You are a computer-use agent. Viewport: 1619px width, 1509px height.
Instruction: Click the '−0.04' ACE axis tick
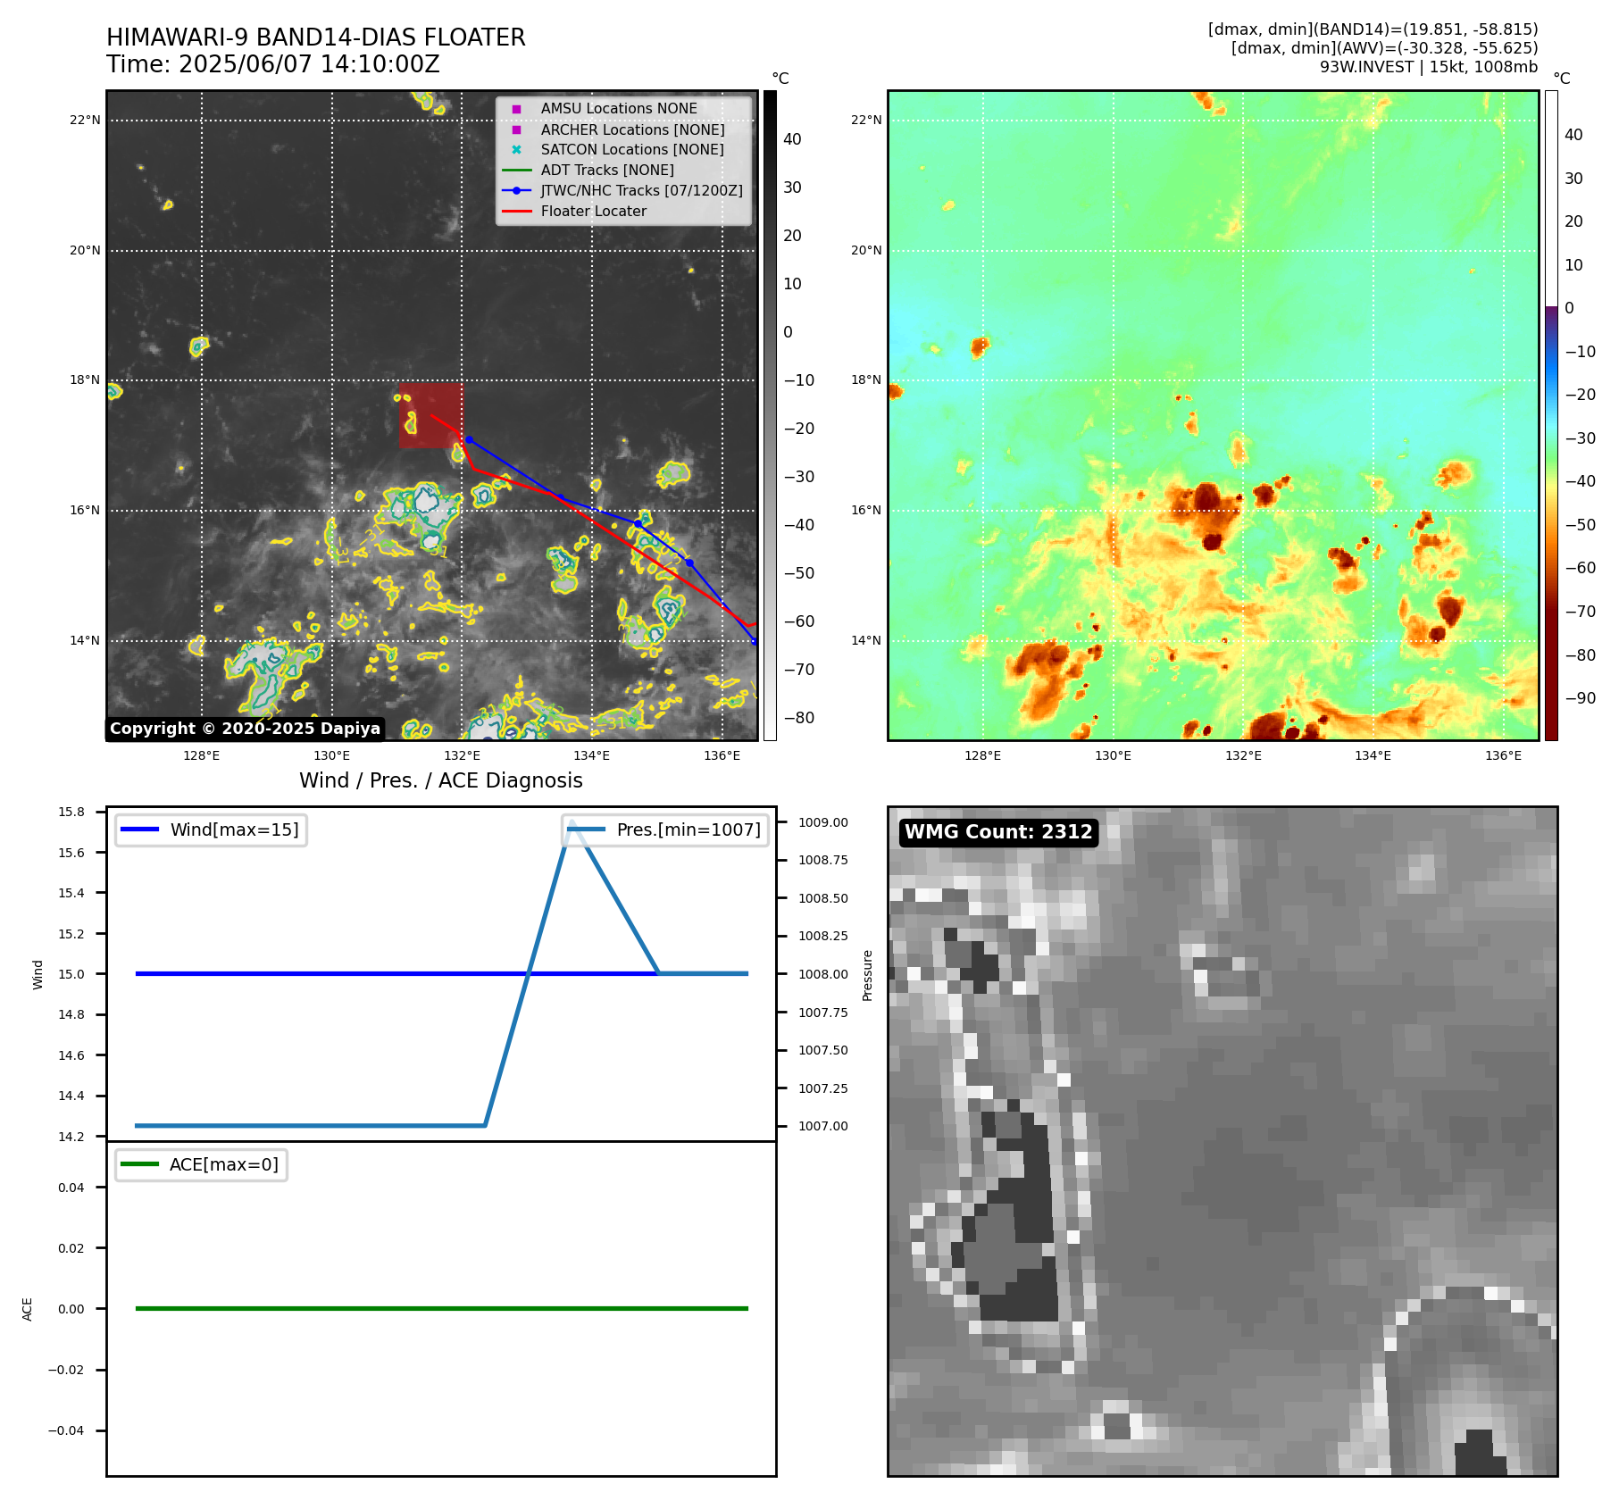pos(66,1430)
